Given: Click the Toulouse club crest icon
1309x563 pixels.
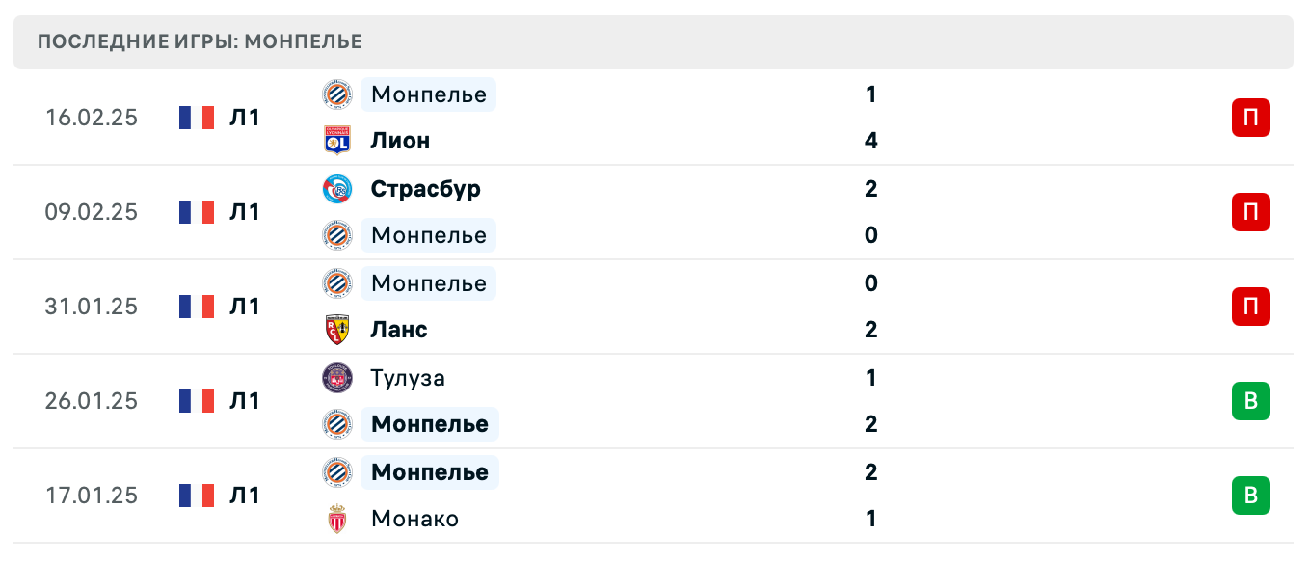Looking at the screenshot, I should point(337,378).
